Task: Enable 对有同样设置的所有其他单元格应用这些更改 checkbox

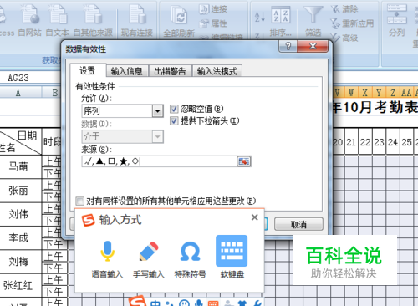Action: pyautogui.click(x=80, y=201)
